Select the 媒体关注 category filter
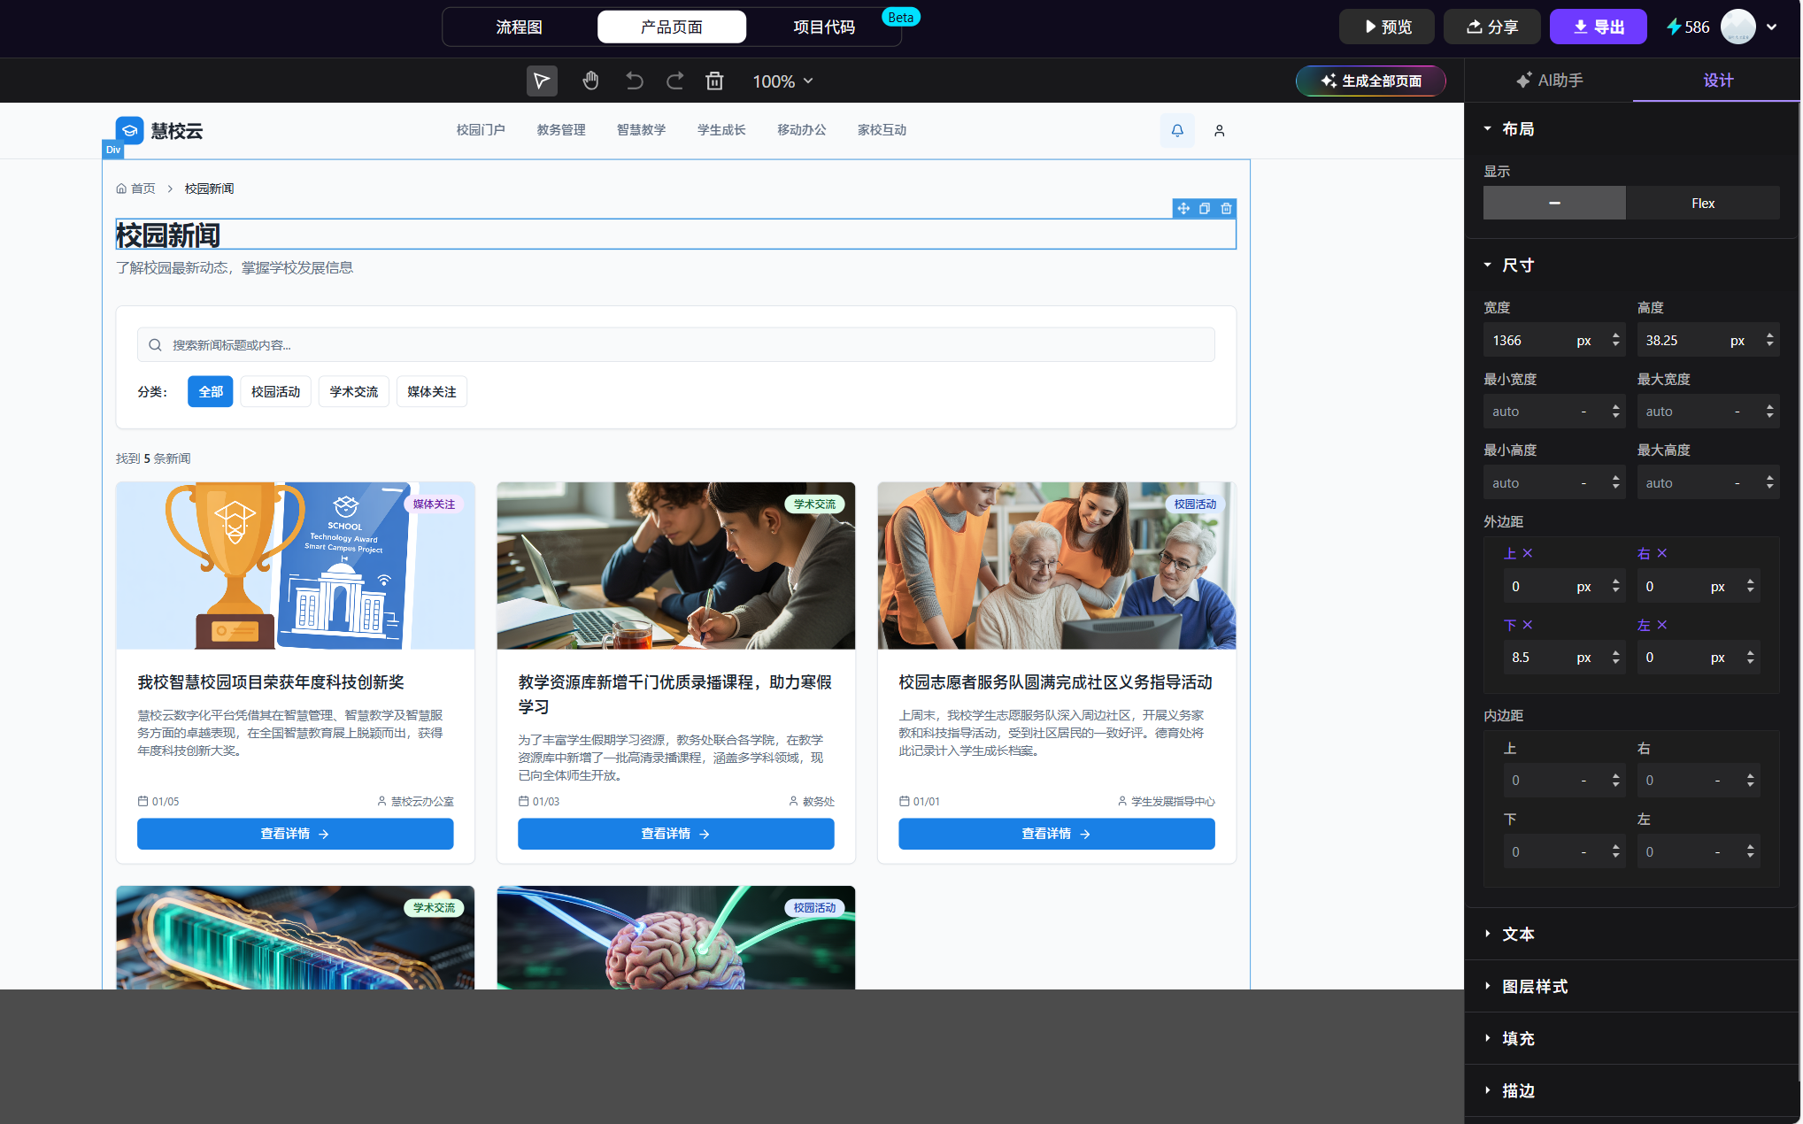Screen dimensions: 1803x1124 (x=432, y=392)
